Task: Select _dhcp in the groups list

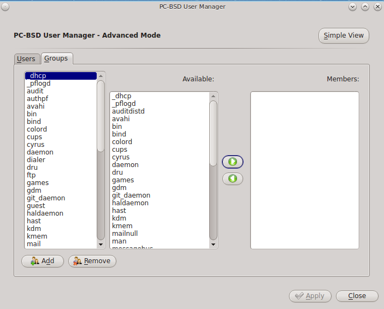Action: 61,76
